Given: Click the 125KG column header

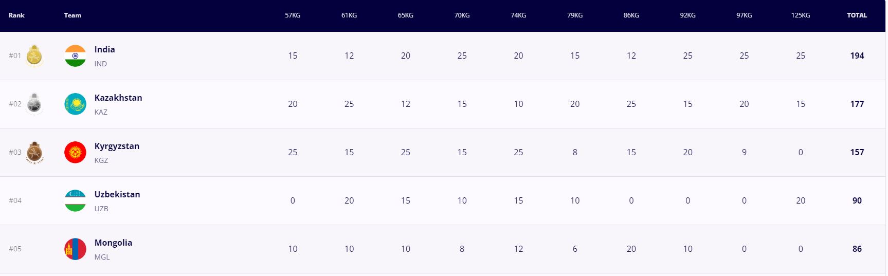Looking at the screenshot, I should [x=800, y=15].
